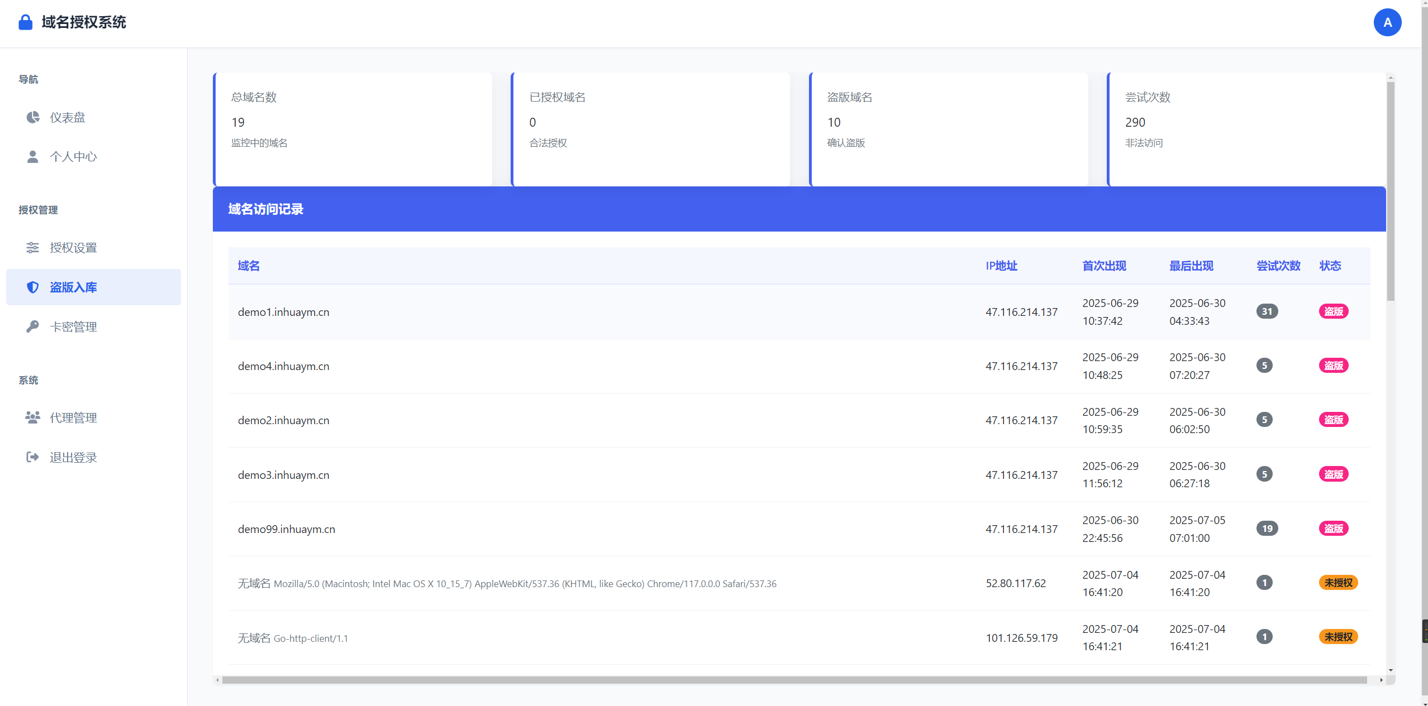
Task: Open 授权设置 menu item
Action: pyautogui.click(x=93, y=247)
